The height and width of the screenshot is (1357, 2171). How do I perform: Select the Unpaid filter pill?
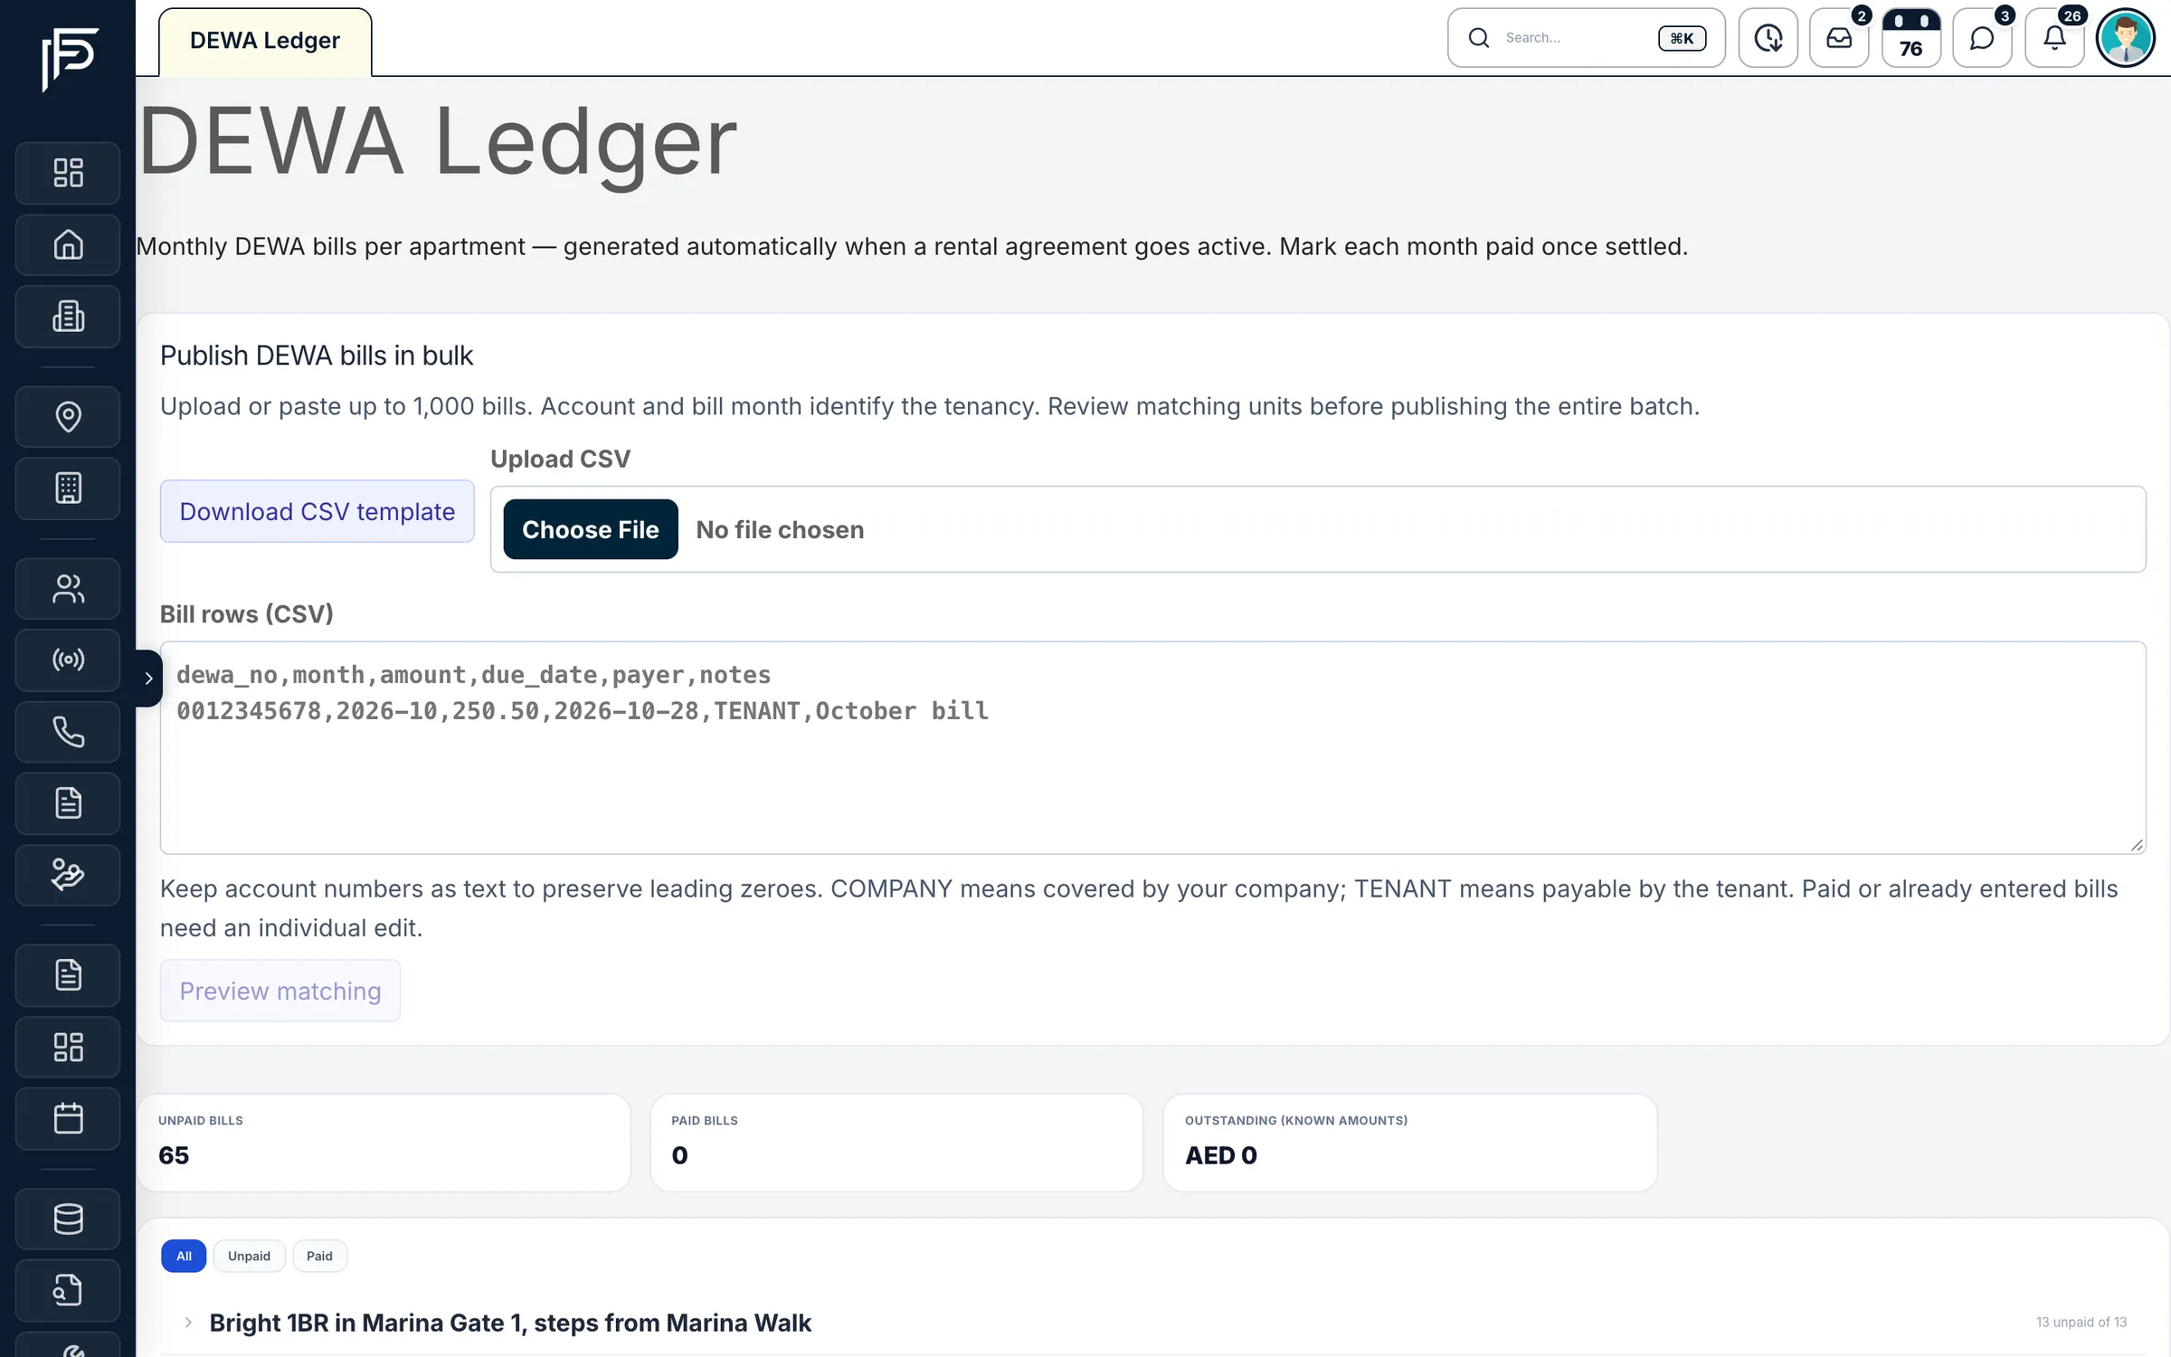click(x=249, y=1256)
